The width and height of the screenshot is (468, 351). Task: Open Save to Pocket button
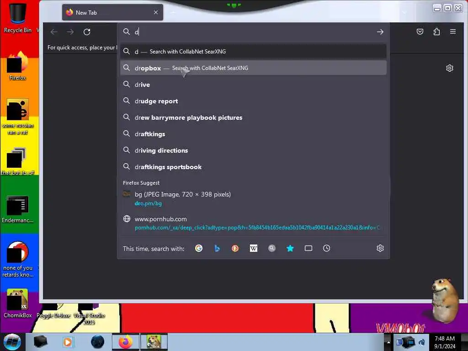point(420,32)
